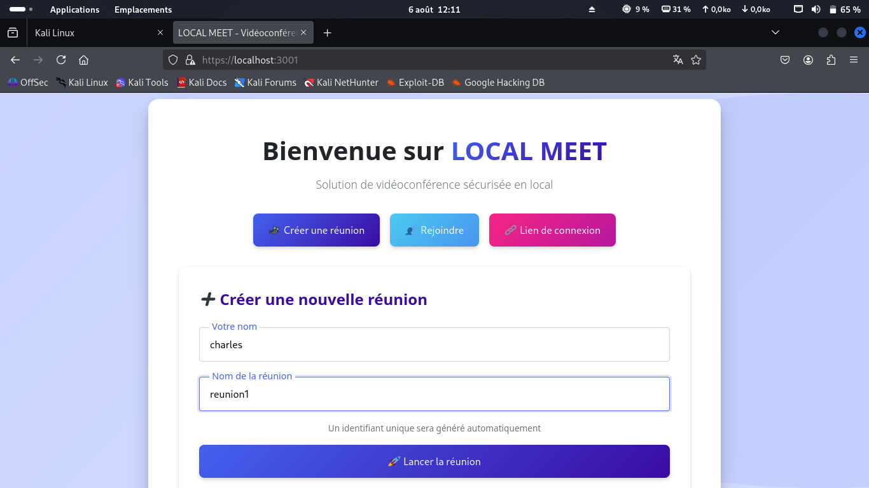The height and width of the screenshot is (488, 869).
Task: Click the translate page icon in address bar
Action: click(678, 60)
